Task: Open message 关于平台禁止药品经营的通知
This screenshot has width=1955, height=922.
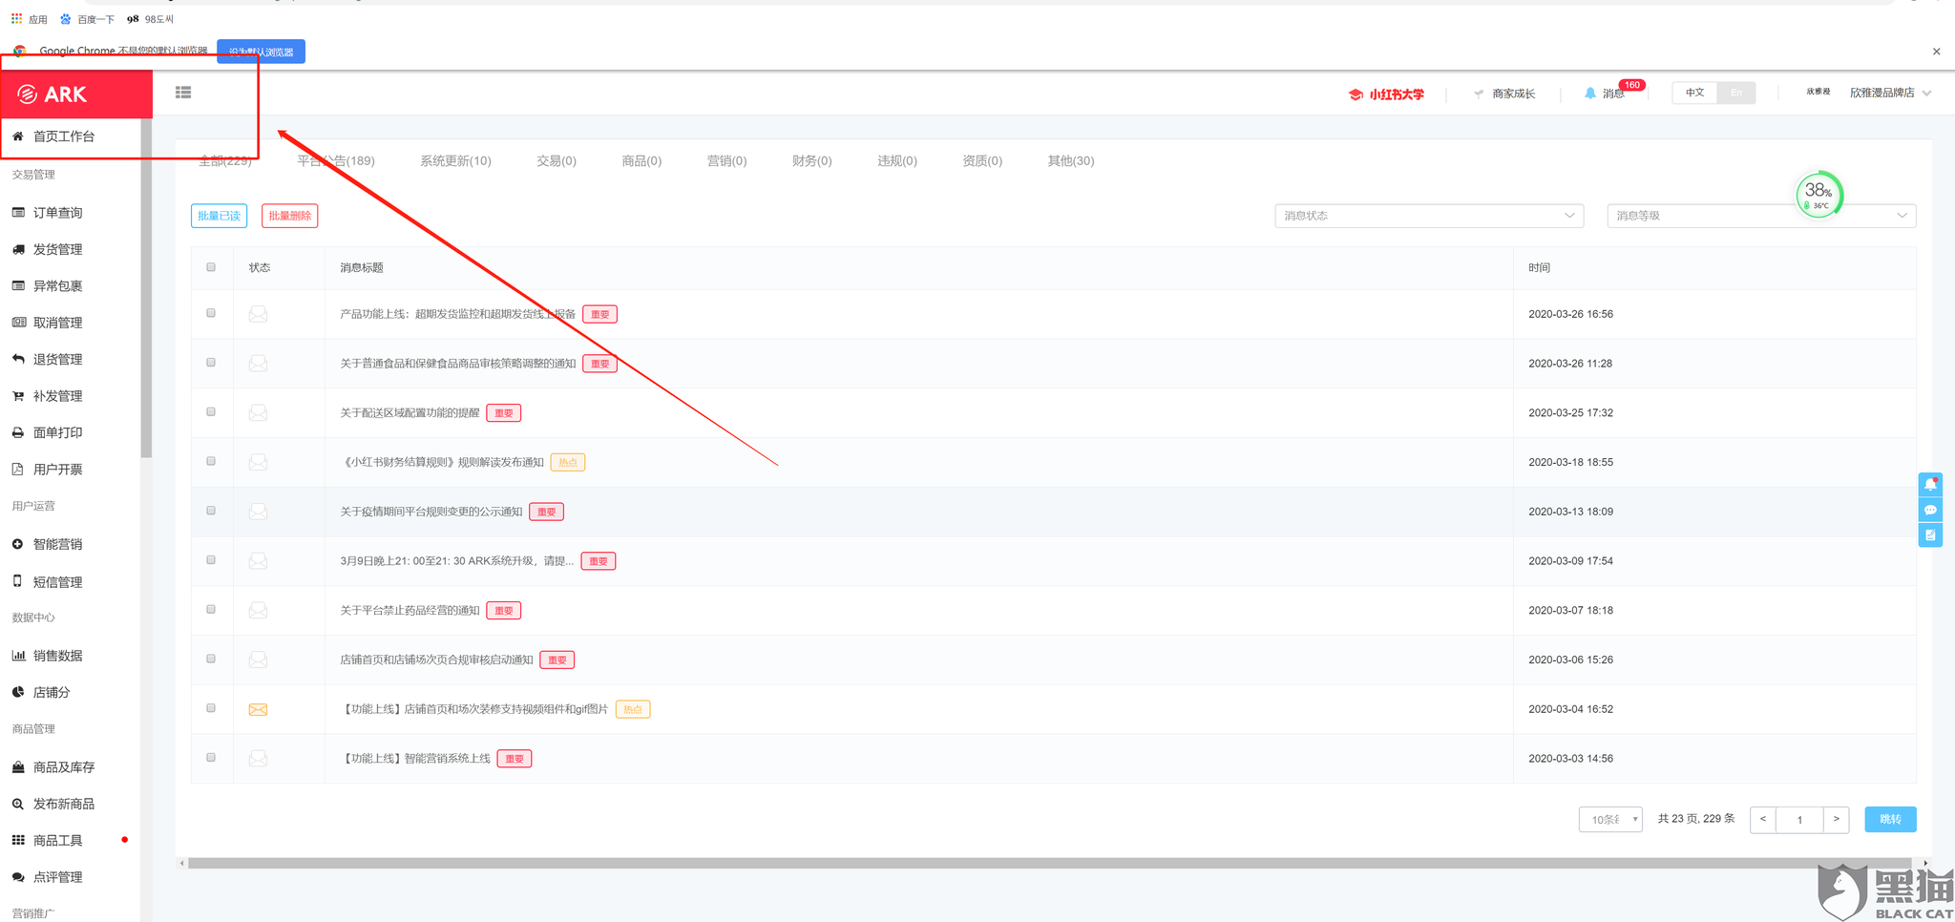Action: click(410, 611)
